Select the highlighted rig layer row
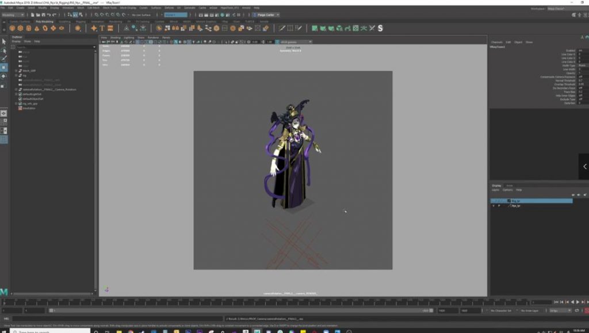This screenshot has width=589, height=333. (x=531, y=201)
